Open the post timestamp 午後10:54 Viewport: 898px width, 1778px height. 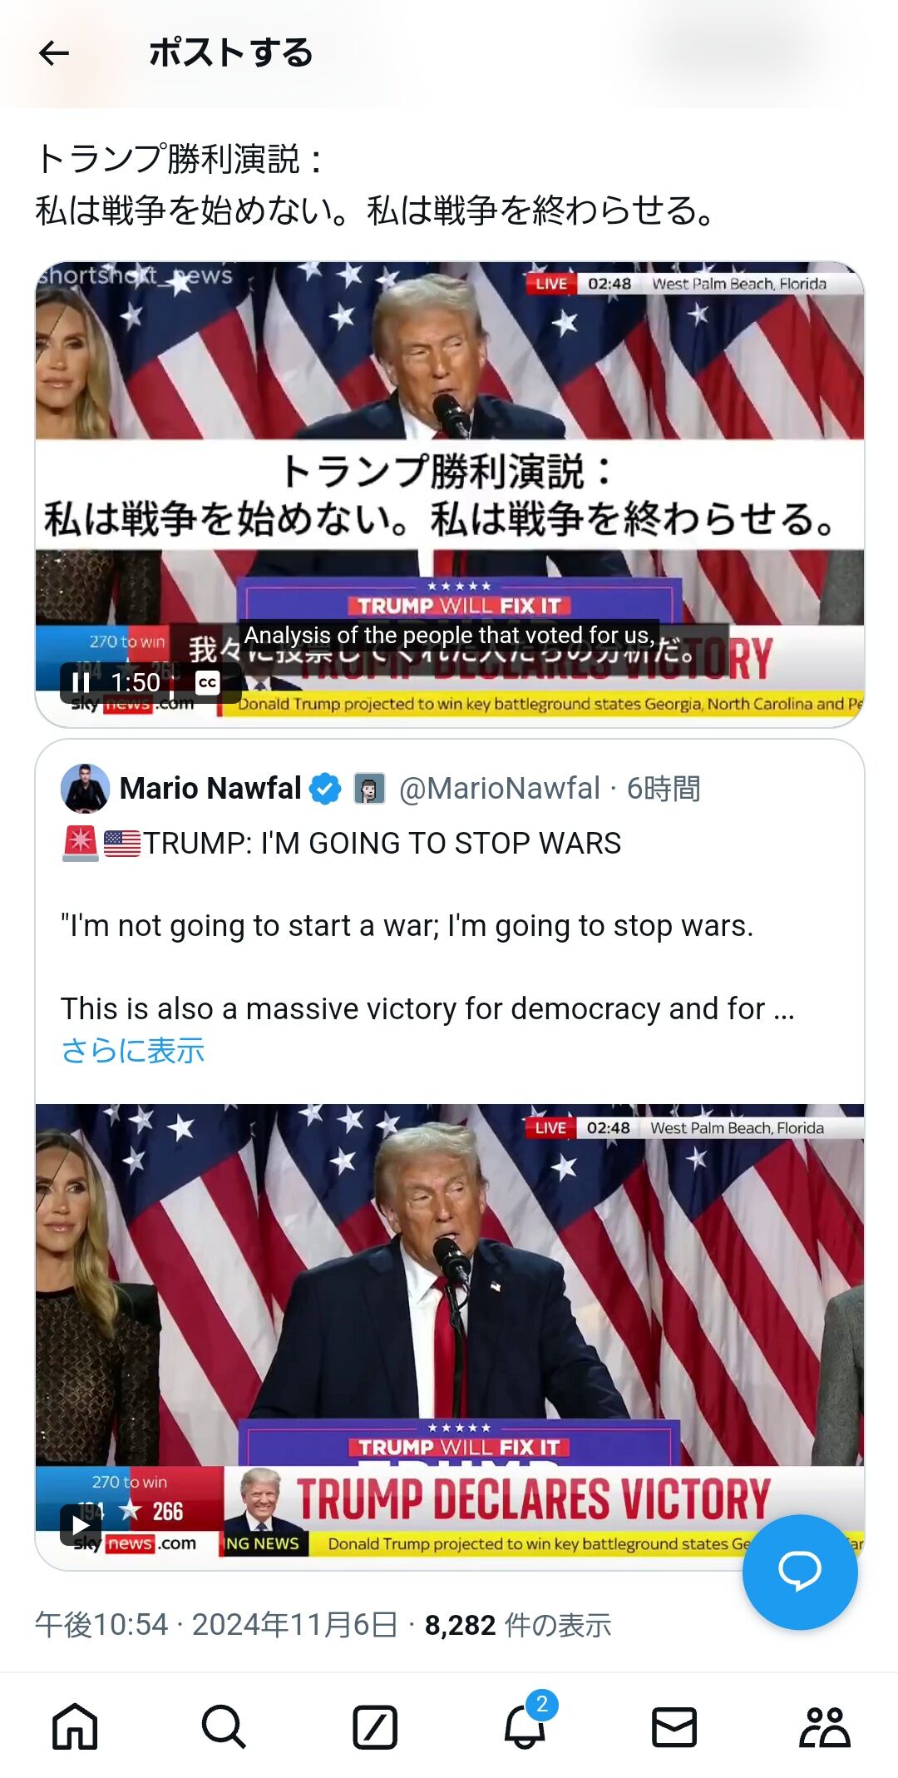point(101,1625)
